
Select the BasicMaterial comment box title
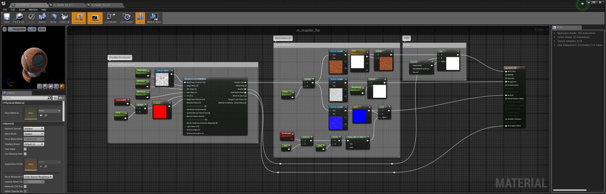(x=285, y=45)
